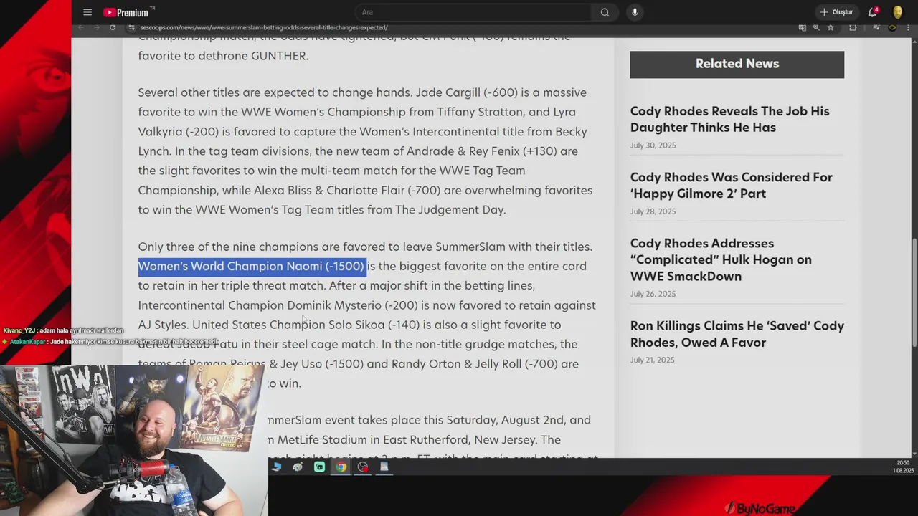Open browser three-dot menu
Screen dimensions: 918x516
tap(908, 27)
